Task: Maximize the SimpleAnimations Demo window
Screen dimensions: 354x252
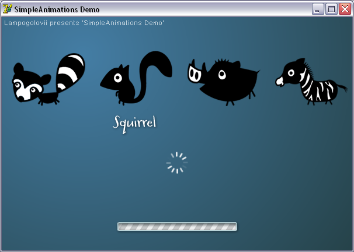Action: tap(331, 9)
